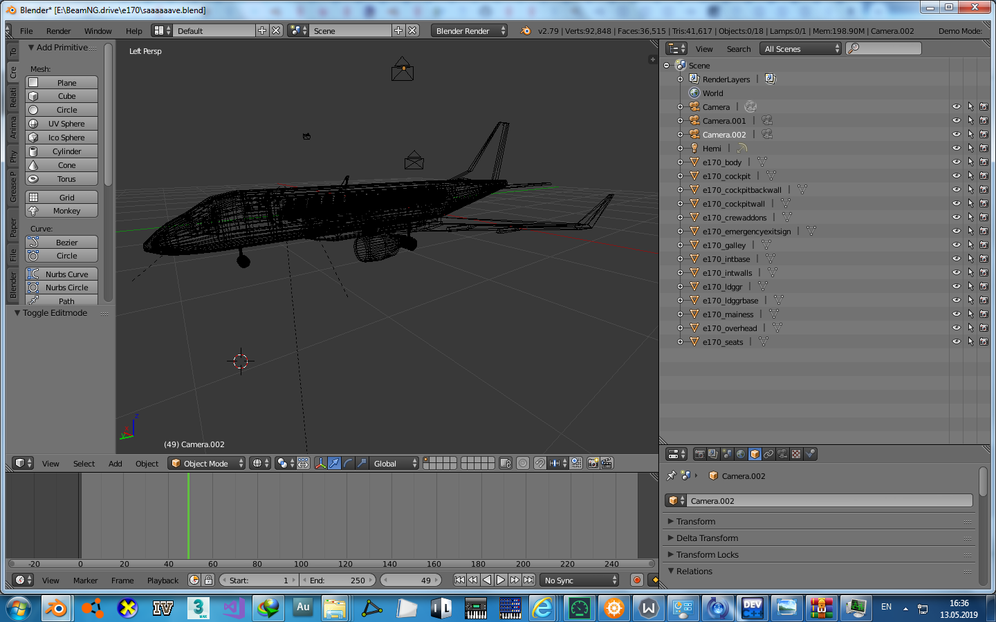Click the OpenGL render image icon
The width and height of the screenshot is (996, 622).
[593, 464]
